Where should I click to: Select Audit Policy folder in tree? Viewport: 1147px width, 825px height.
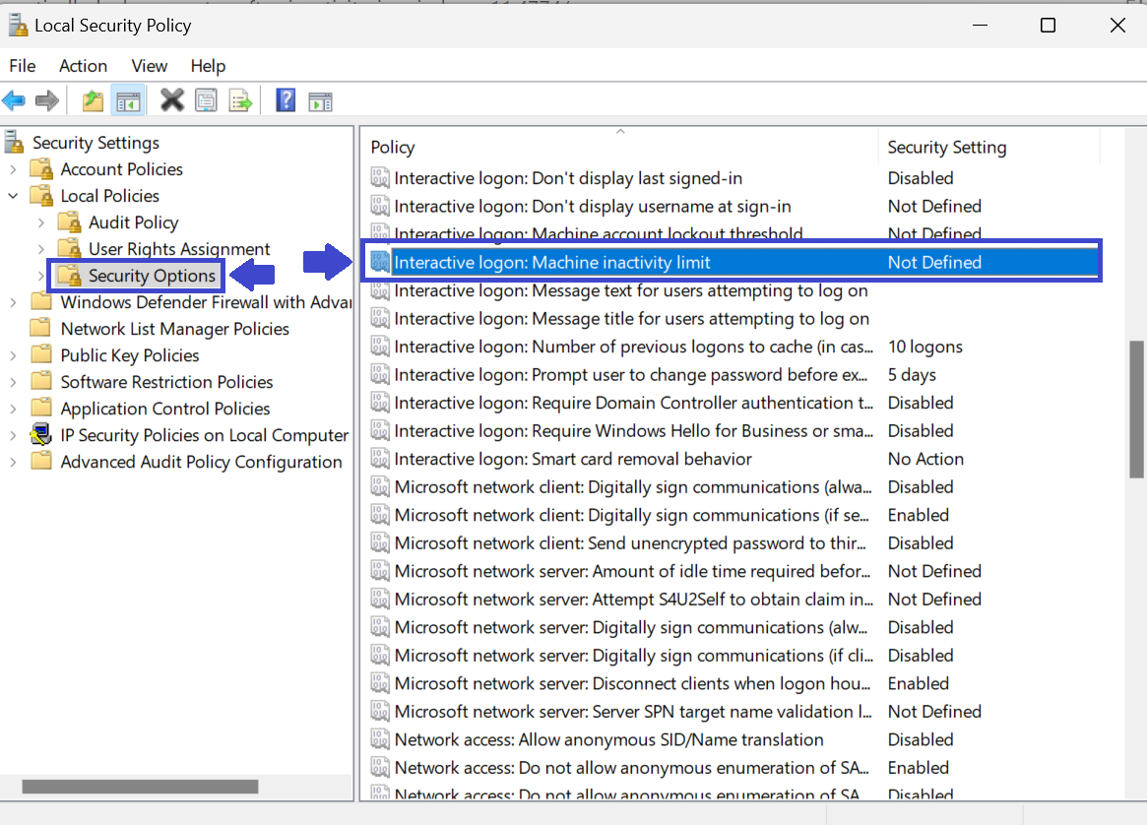click(133, 222)
